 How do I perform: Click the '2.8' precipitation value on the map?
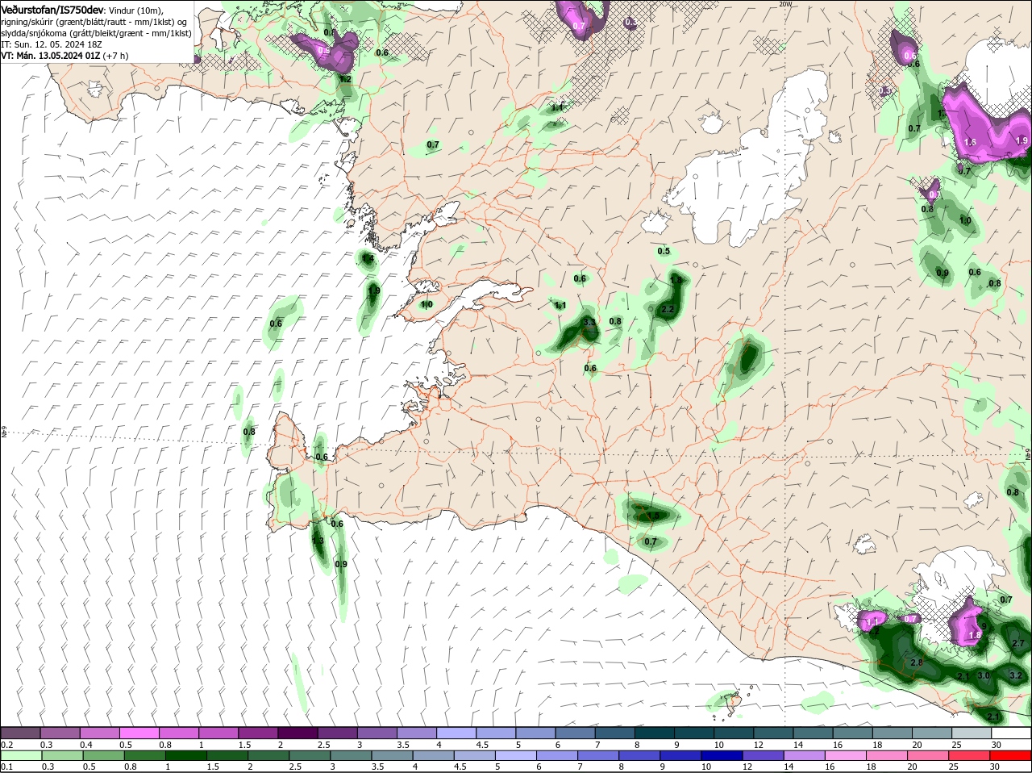click(916, 662)
